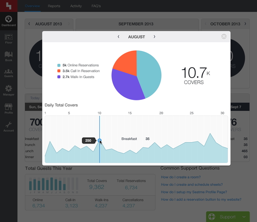Viewport: 257px width, 222px height.
Task: Click the green Support button
Action: coord(227,216)
